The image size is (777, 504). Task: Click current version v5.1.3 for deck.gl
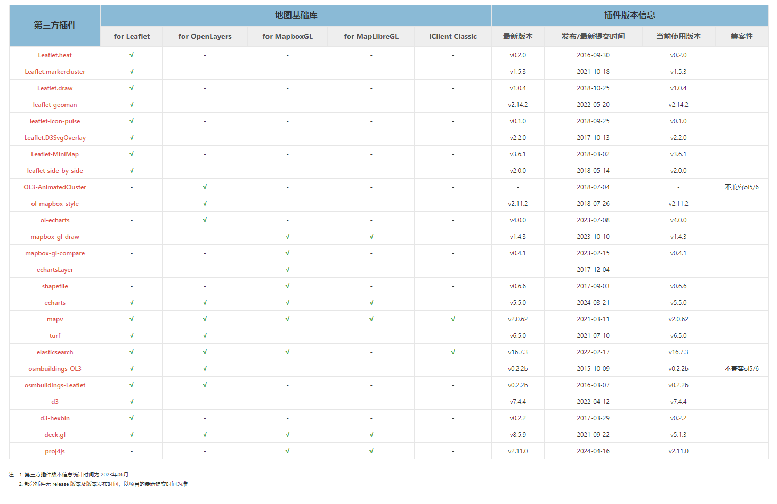pos(678,435)
